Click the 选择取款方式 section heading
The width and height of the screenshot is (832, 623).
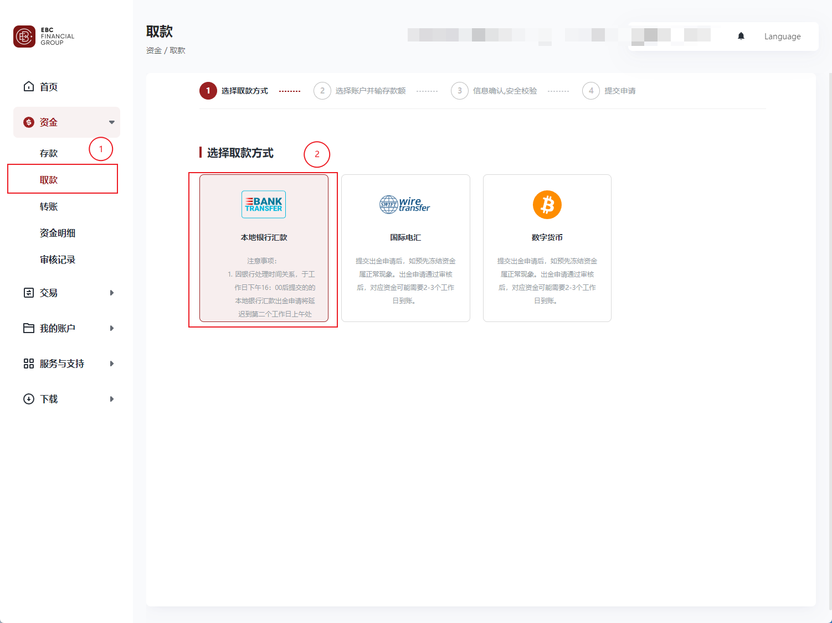[x=240, y=153]
